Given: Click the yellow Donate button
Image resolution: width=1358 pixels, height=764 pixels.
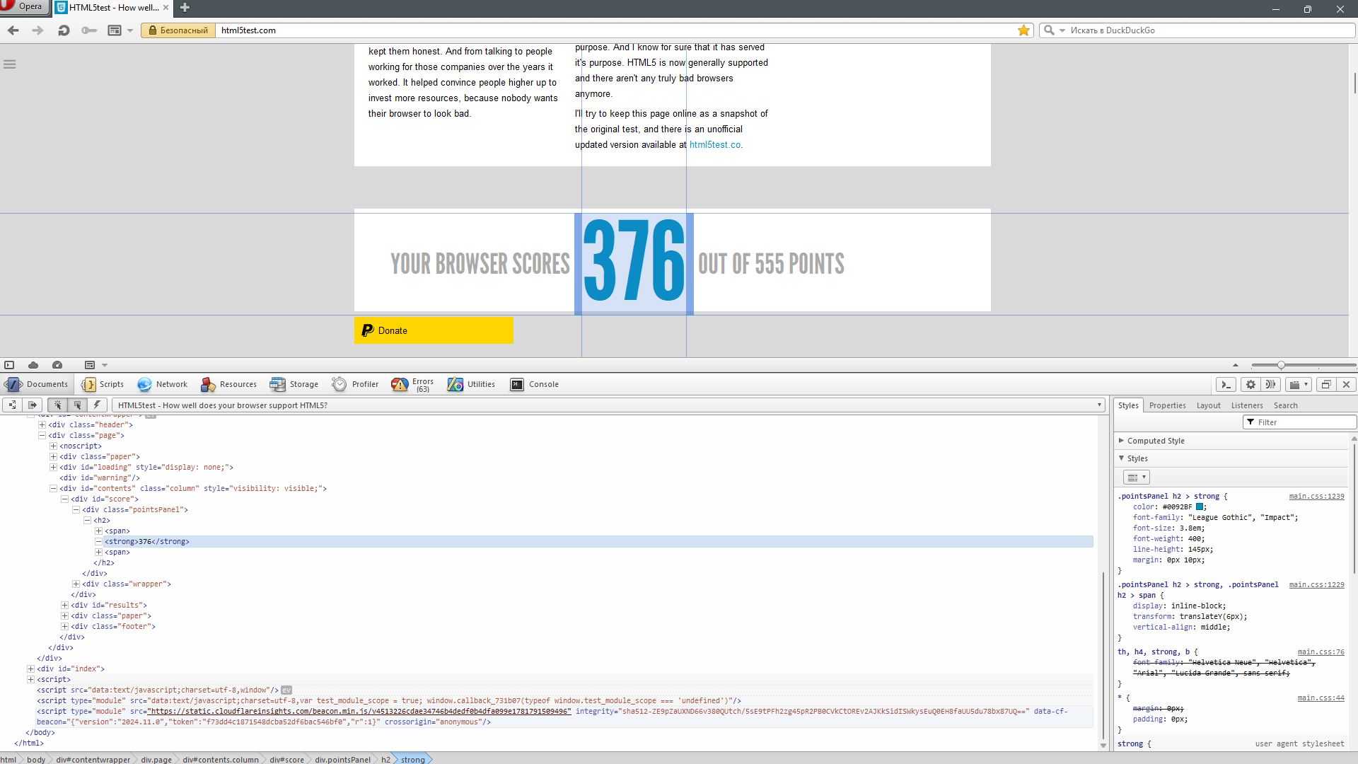Looking at the screenshot, I should coord(434,330).
